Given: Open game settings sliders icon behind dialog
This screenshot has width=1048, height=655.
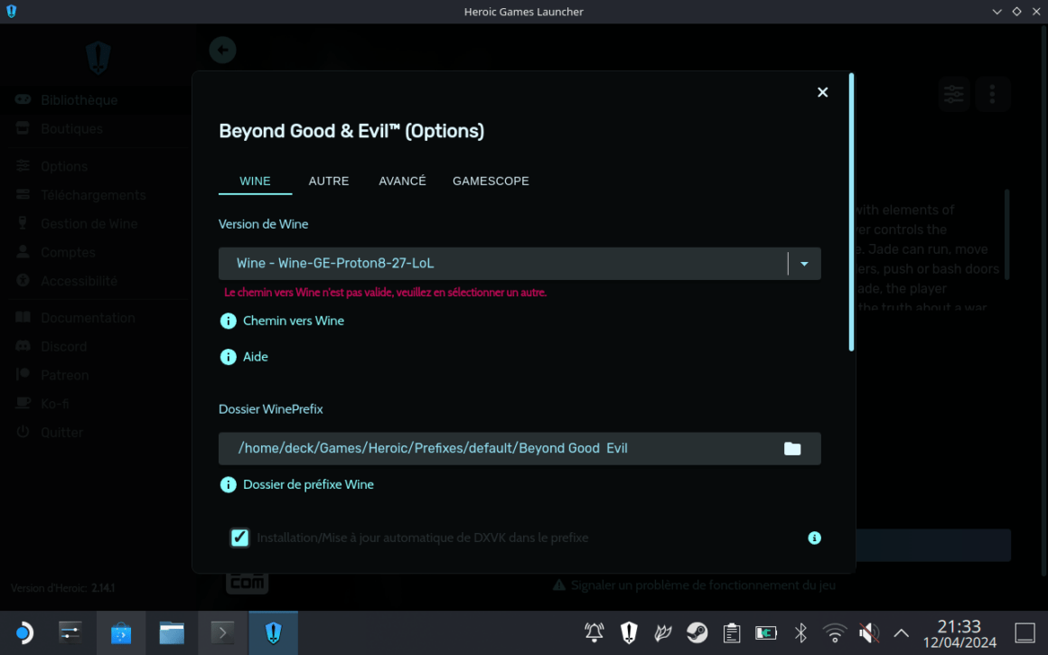Looking at the screenshot, I should [x=954, y=94].
